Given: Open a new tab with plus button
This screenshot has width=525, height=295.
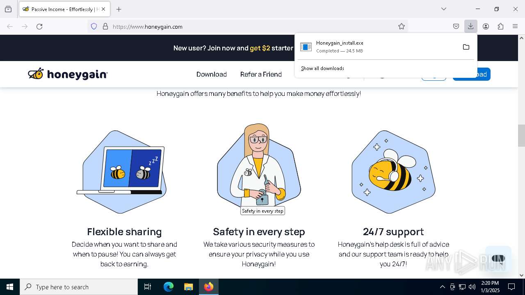Looking at the screenshot, I should click(x=119, y=9).
